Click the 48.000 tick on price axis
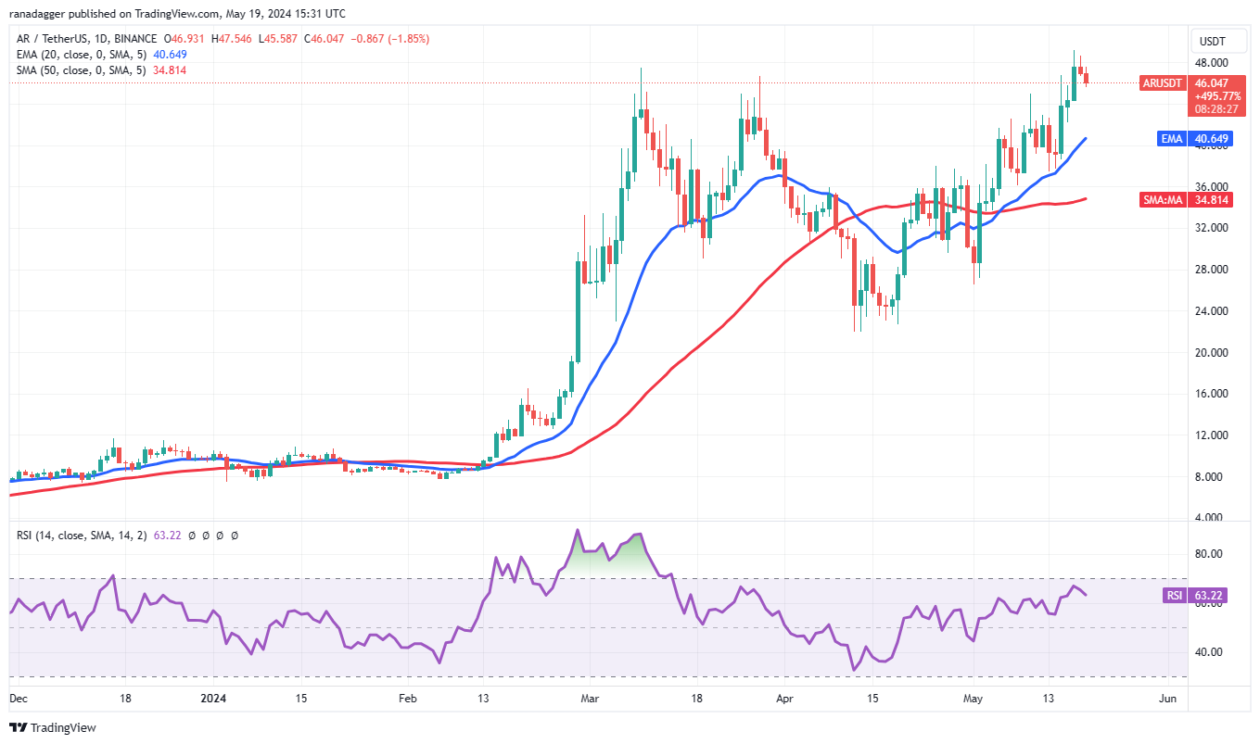The image size is (1260, 744). tap(1212, 63)
